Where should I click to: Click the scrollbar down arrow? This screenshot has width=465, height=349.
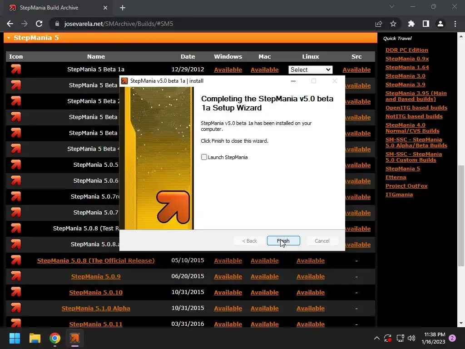pos(460,323)
